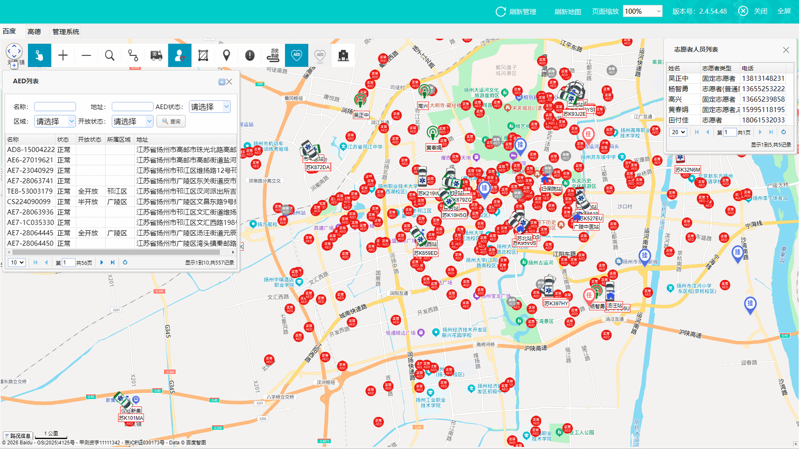This screenshot has width=799, height=449.
Task: Click the location pin marker tool
Action: [x=226, y=55]
